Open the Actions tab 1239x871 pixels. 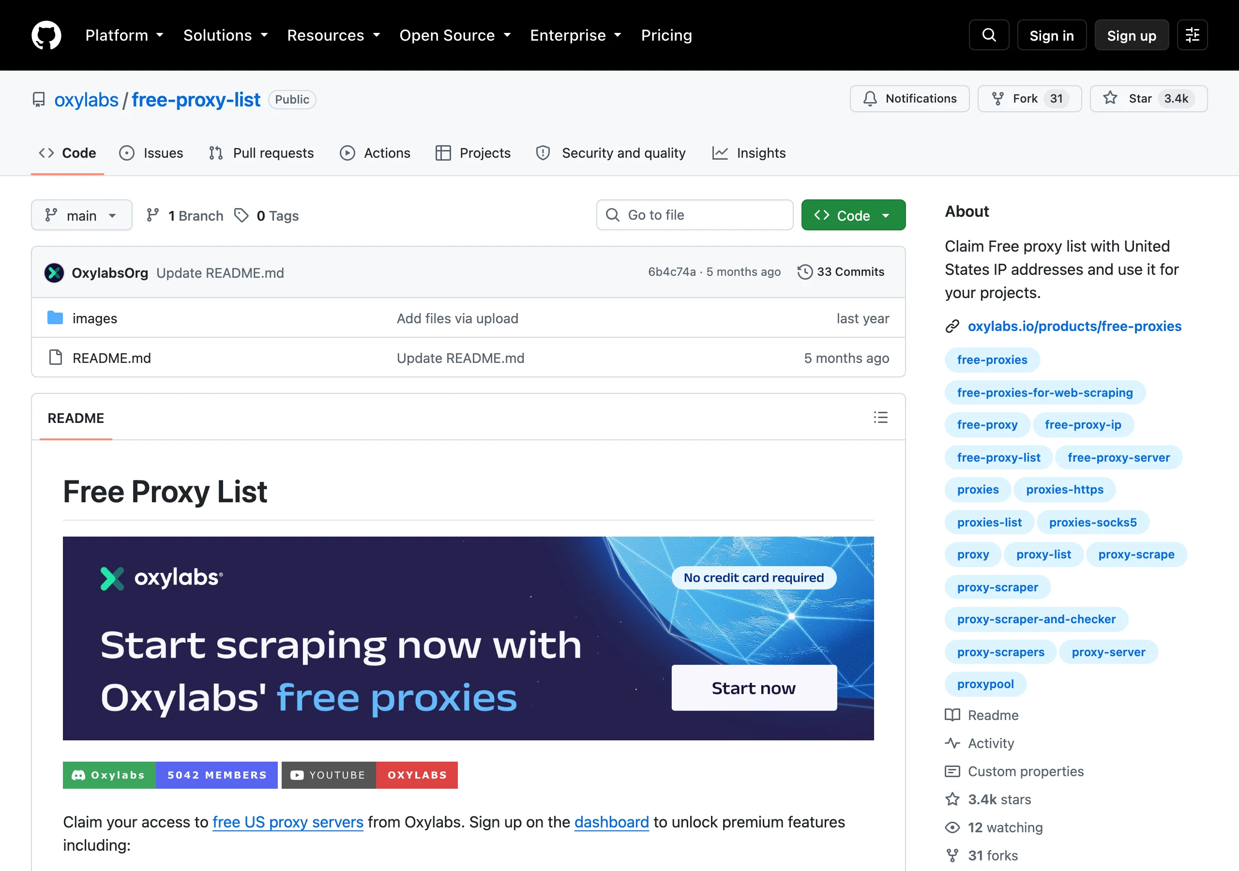[375, 153]
